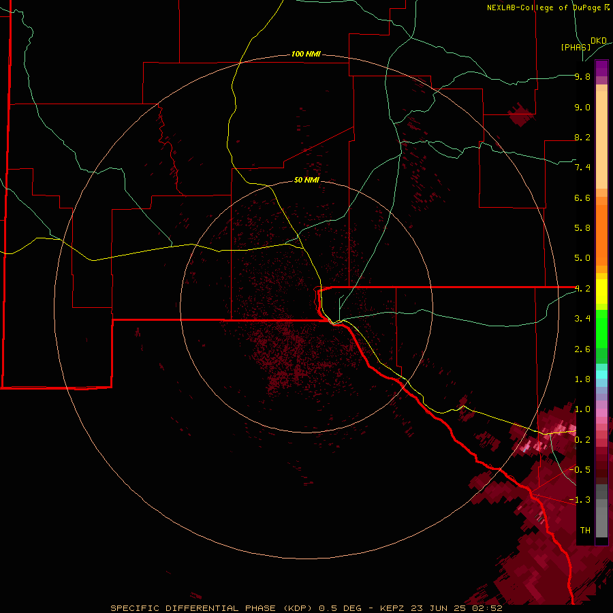Click the 9.8 value on the color scale
This screenshot has width=613, height=613.
pyautogui.click(x=582, y=77)
